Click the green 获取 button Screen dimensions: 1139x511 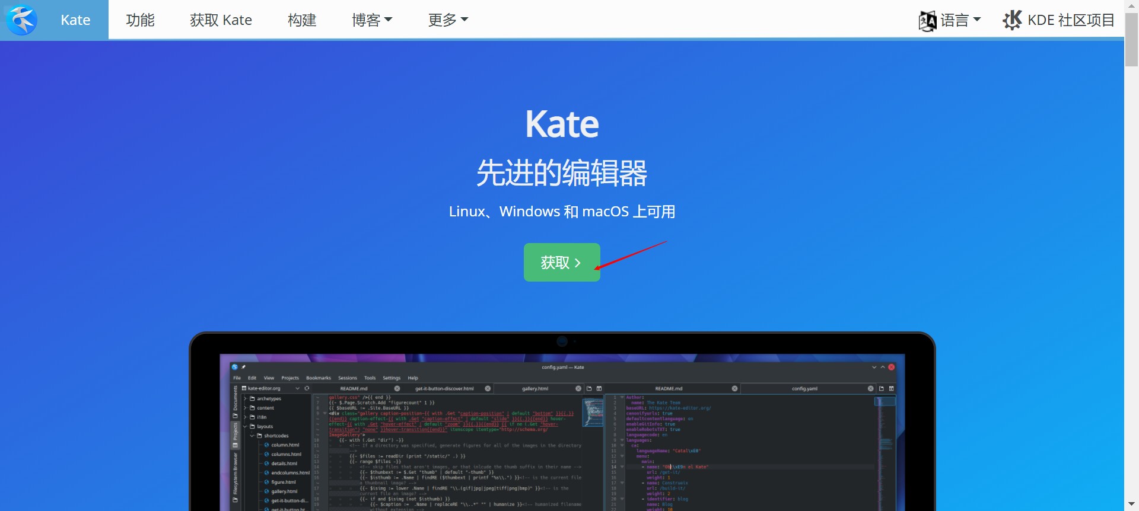[x=562, y=263]
